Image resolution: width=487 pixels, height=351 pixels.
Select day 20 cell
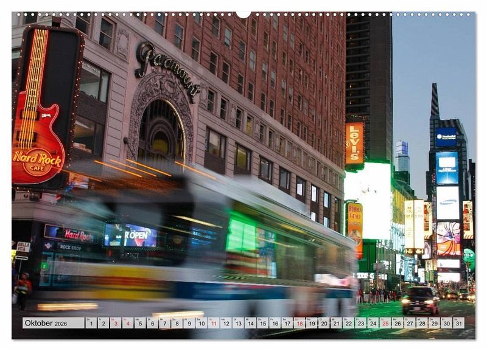(324, 323)
